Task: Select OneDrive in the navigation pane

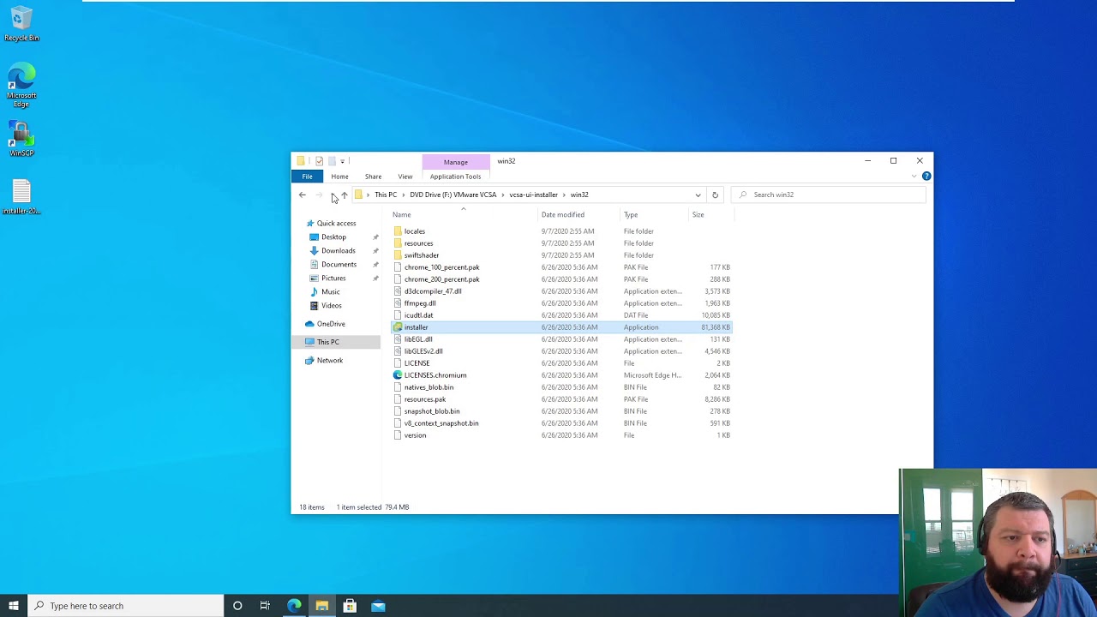Action: [331, 324]
